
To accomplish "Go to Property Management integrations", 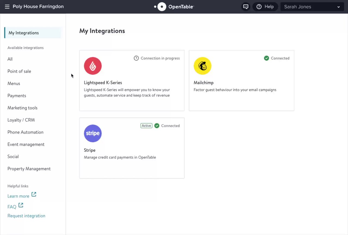I will click(29, 169).
